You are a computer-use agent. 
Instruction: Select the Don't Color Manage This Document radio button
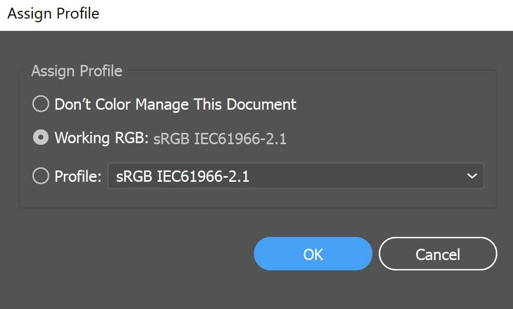pos(41,105)
